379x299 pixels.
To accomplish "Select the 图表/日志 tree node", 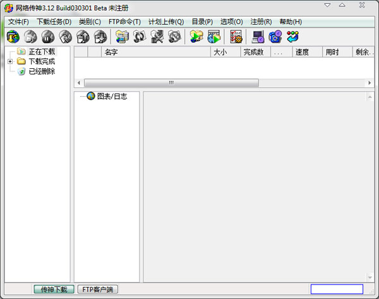I will point(111,96).
